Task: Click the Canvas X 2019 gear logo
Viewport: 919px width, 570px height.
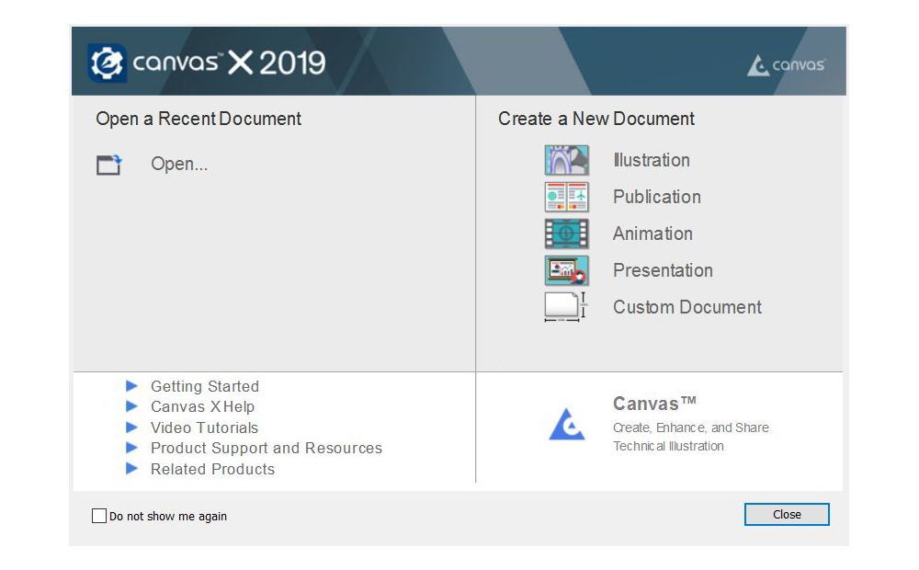Action: [x=107, y=63]
